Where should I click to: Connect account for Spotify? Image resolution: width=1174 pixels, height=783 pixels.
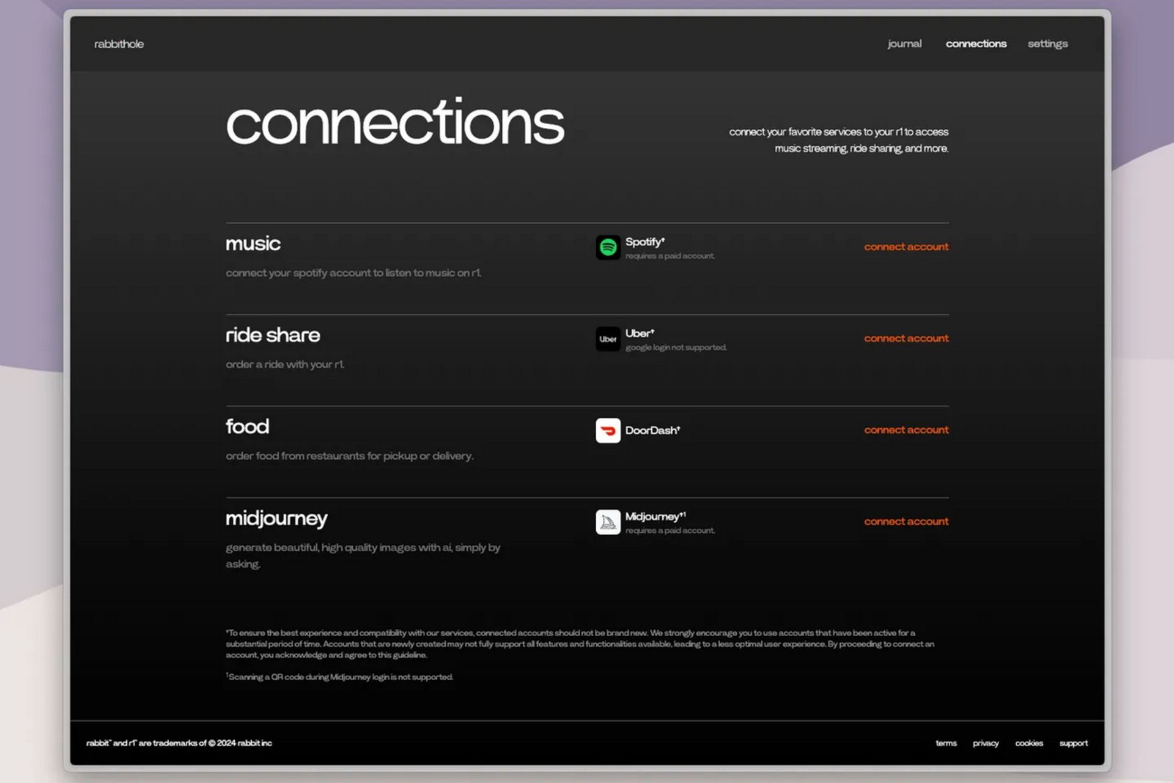pyautogui.click(x=906, y=247)
